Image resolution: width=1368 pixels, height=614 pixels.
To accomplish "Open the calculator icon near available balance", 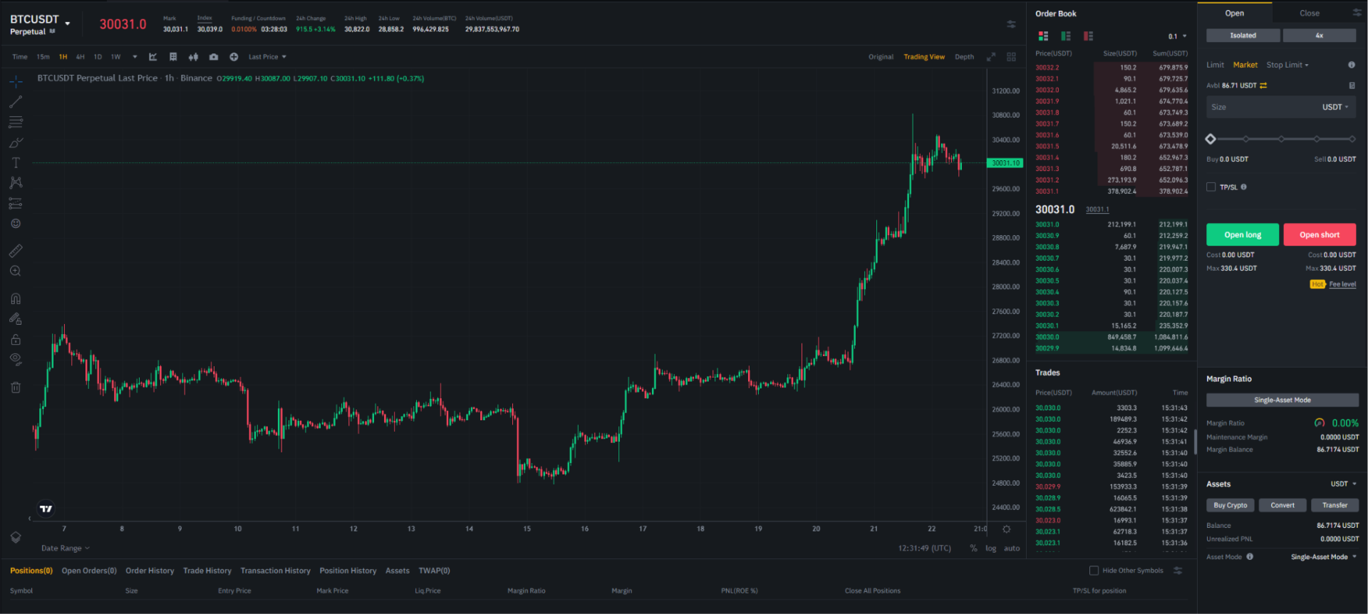I will click(1352, 85).
